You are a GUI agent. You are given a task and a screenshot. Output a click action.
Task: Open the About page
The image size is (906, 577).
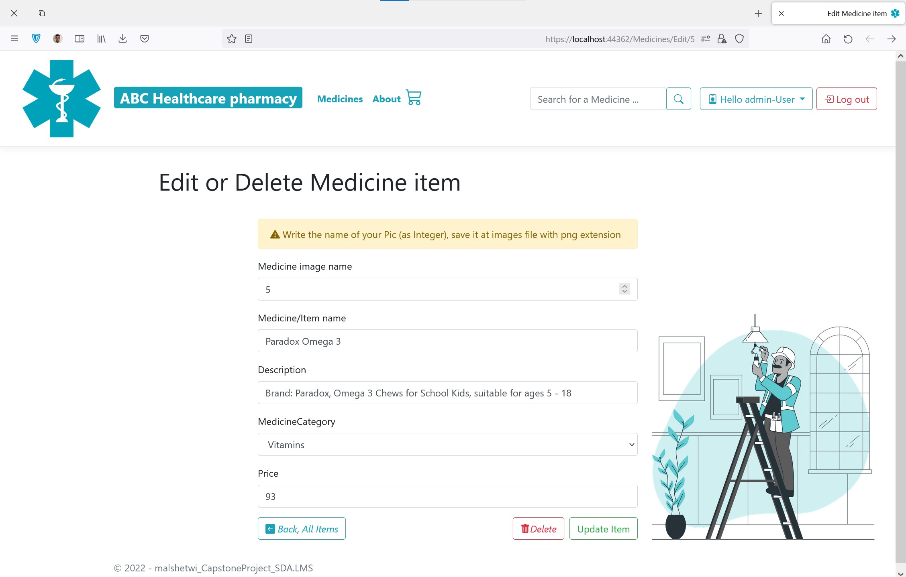[386, 99]
